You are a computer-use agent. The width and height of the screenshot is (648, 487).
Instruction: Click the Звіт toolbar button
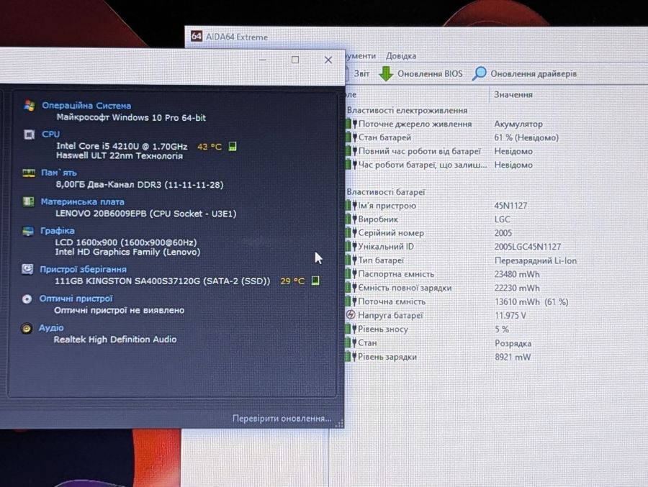click(x=361, y=73)
